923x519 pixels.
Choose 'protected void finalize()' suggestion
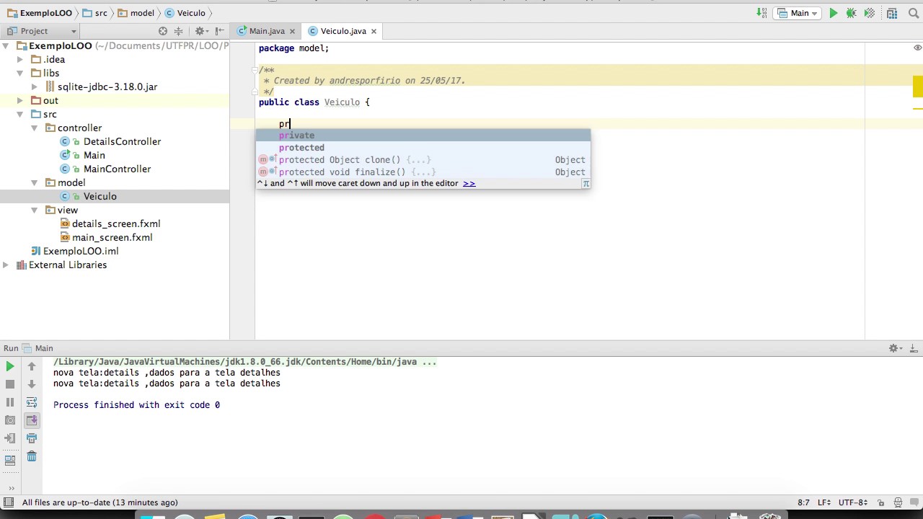(423, 172)
